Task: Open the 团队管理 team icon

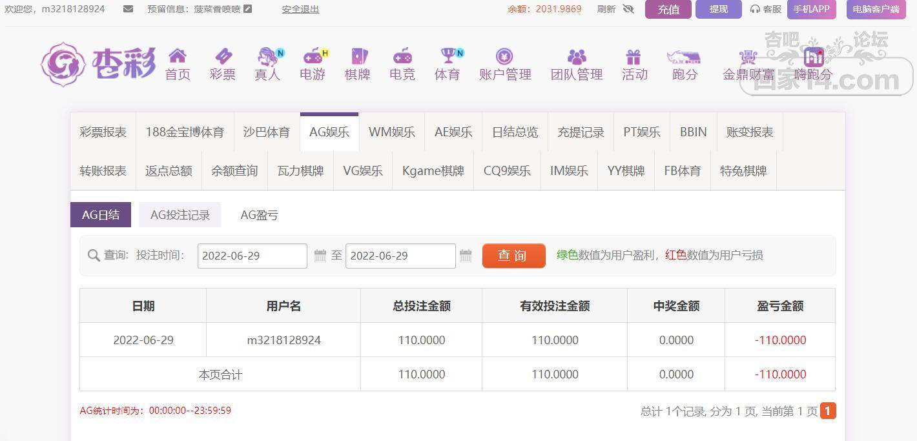Action: click(577, 56)
